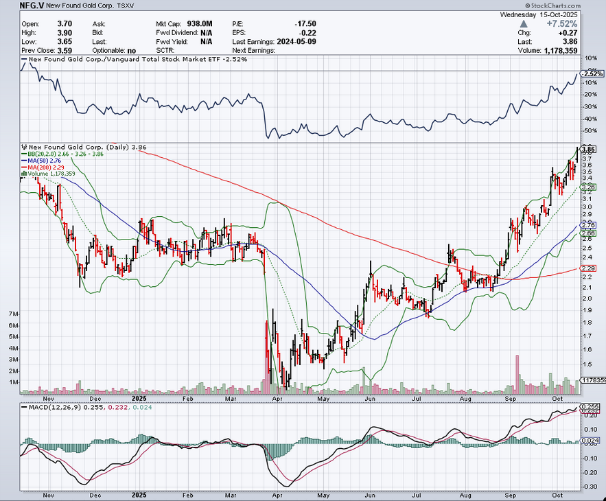The height and width of the screenshot is (501, 606).
Task: Click the candlestick icon beside New Found Gold Corp. (Daily)
Action: pyautogui.click(x=24, y=147)
